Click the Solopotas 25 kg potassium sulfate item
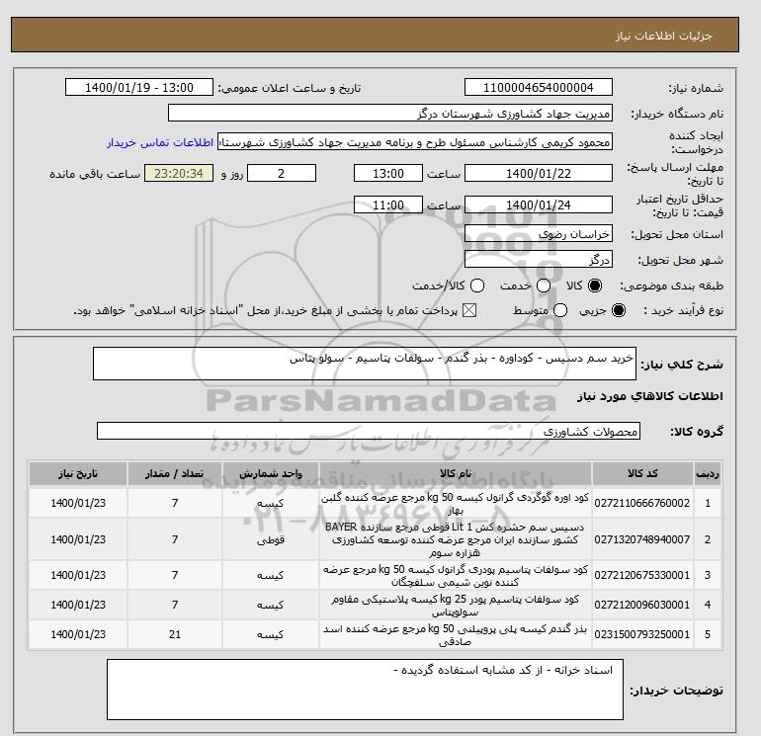Viewport: 761px width, 736px height. pyautogui.click(x=456, y=605)
